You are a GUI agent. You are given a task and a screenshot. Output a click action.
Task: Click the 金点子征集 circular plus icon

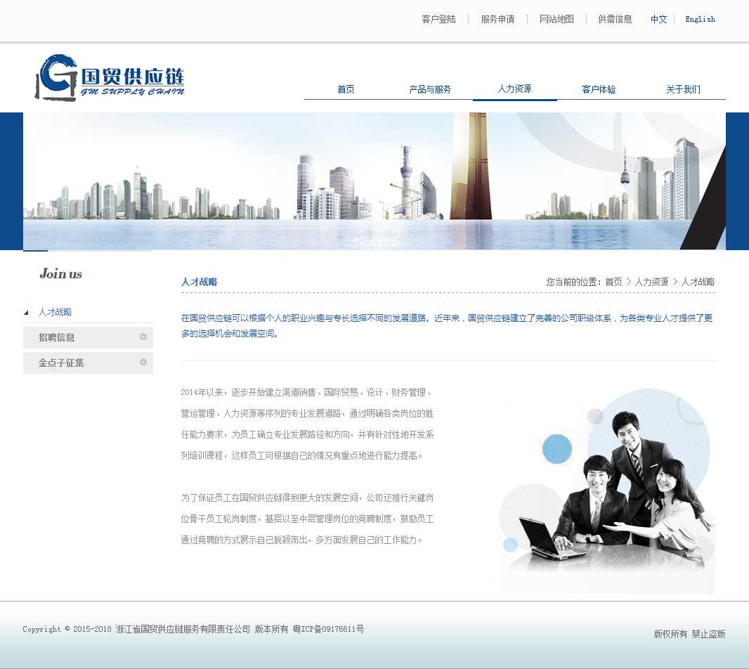(143, 363)
